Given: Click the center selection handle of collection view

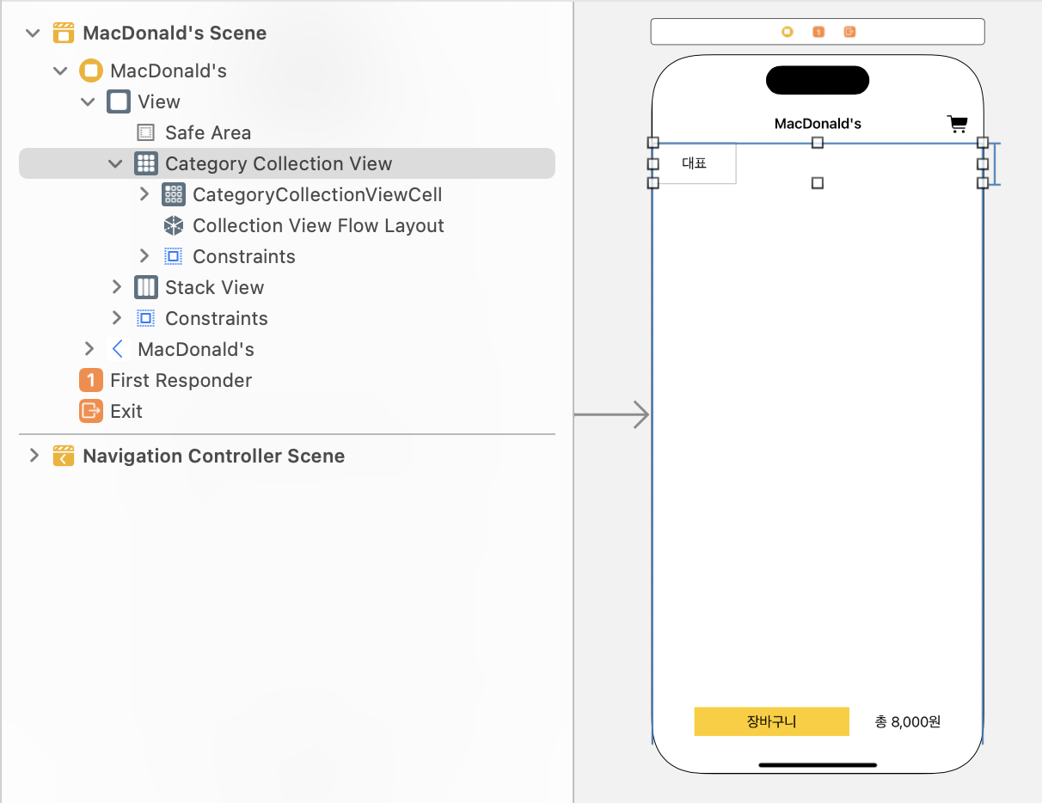Looking at the screenshot, I should [818, 183].
